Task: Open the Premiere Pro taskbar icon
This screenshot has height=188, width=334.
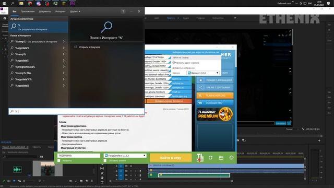Action: (73, 4)
